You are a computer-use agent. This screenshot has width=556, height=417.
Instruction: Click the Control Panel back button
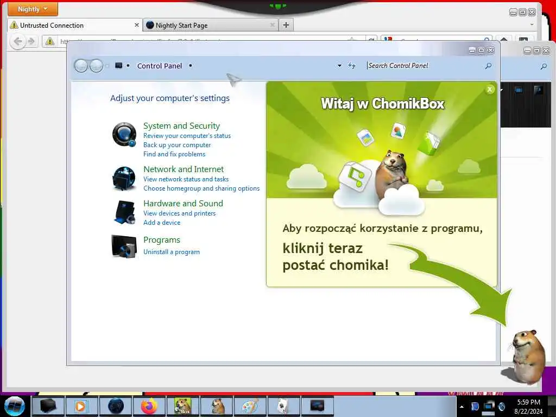pos(81,66)
